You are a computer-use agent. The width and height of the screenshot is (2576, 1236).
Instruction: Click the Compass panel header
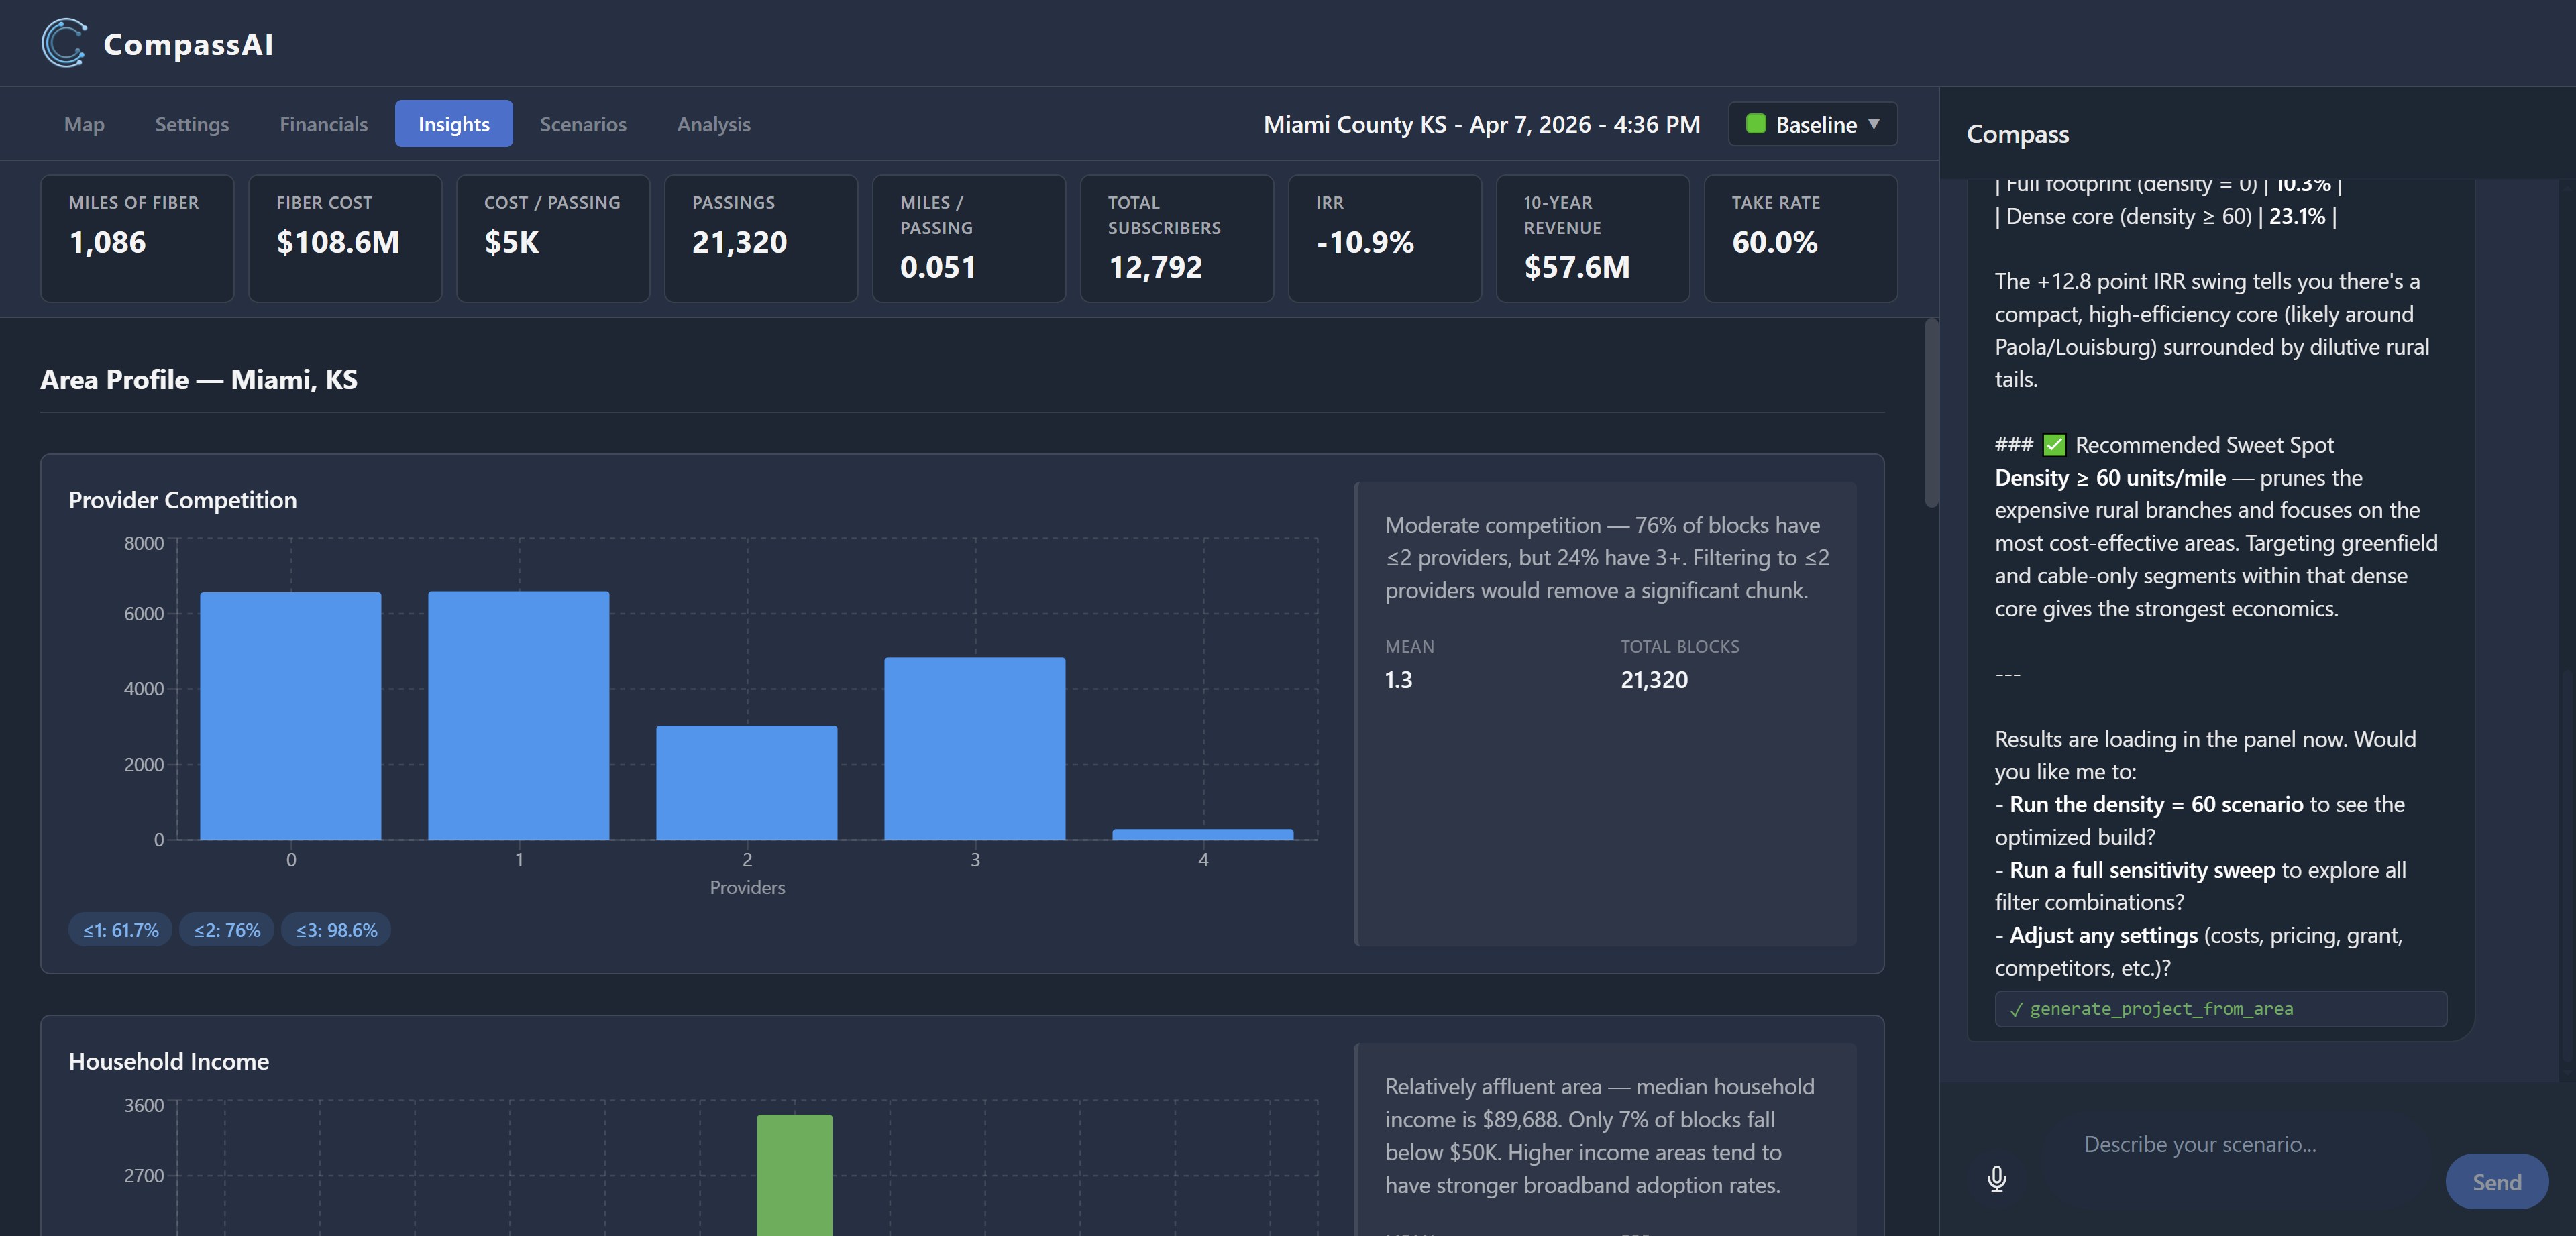click(x=2017, y=134)
